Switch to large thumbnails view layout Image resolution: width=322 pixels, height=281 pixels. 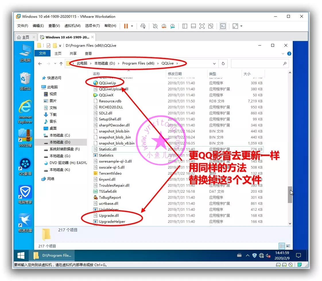pyautogui.click(x=288, y=246)
